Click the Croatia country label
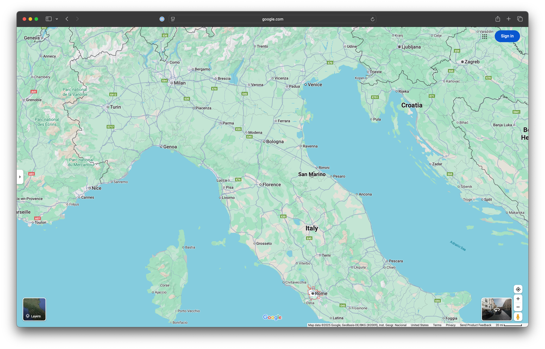545x349 pixels. pos(412,105)
